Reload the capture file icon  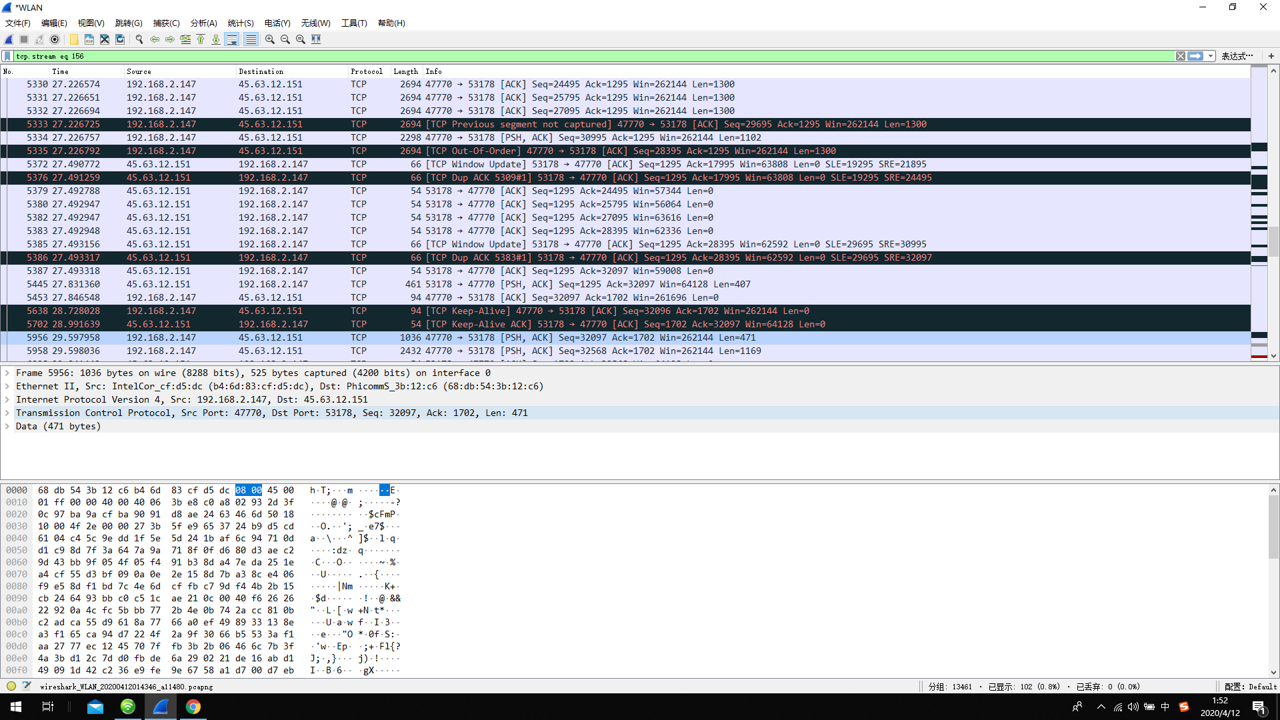[x=120, y=39]
